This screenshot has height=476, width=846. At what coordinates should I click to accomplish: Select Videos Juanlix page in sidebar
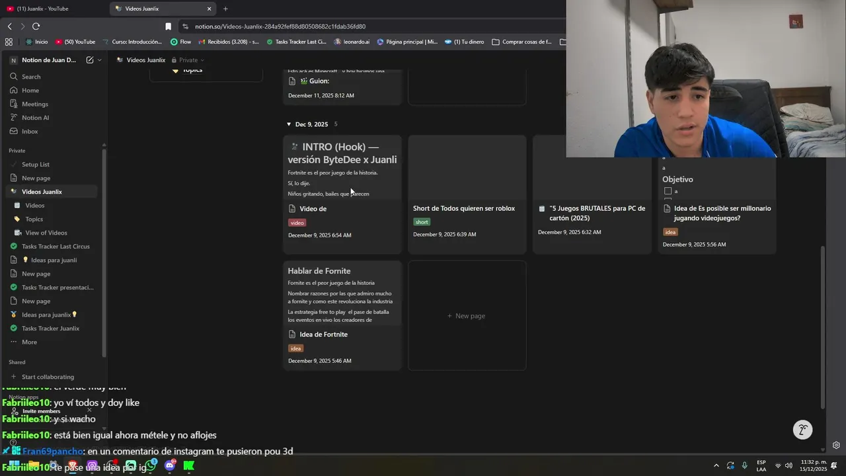52,192
